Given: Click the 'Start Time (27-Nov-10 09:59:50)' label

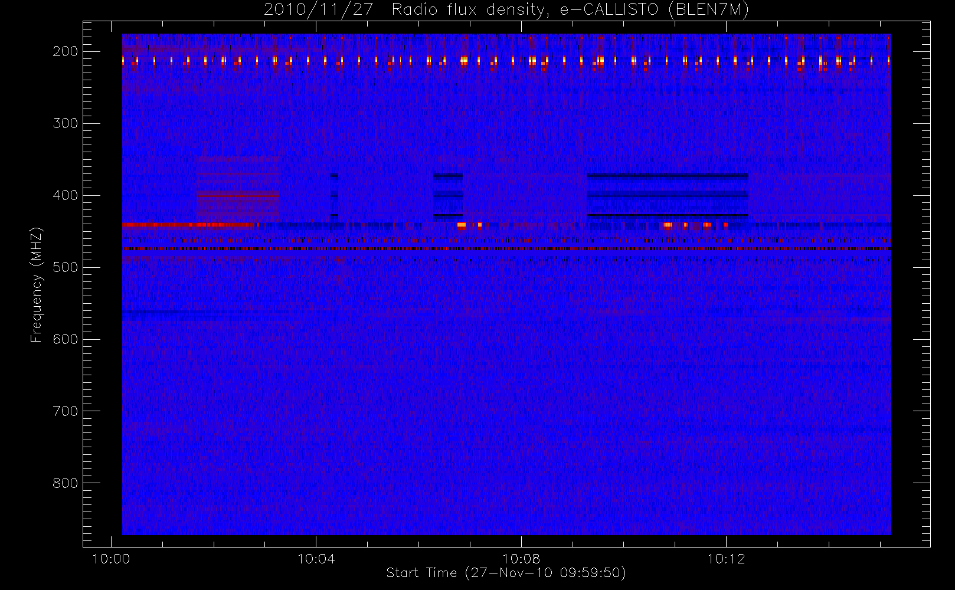Looking at the screenshot, I should (506, 573).
